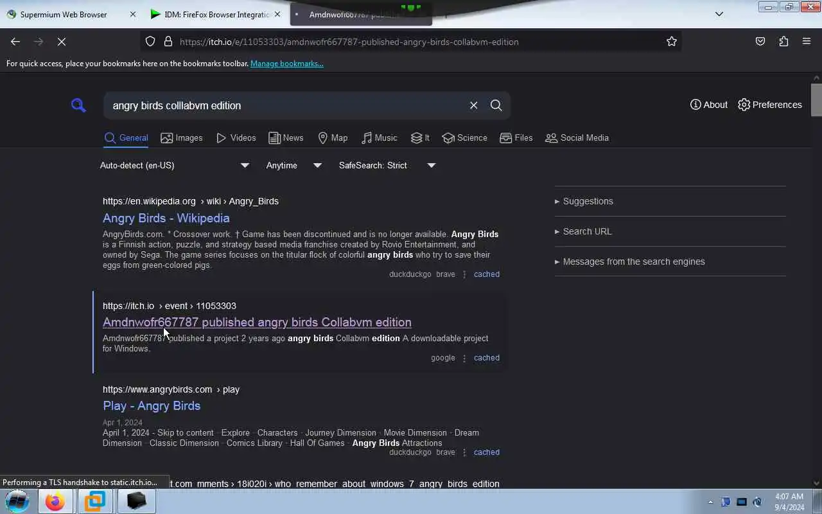Screen dimensions: 822x514
Task: Select the Videos category
Action: 236,138
